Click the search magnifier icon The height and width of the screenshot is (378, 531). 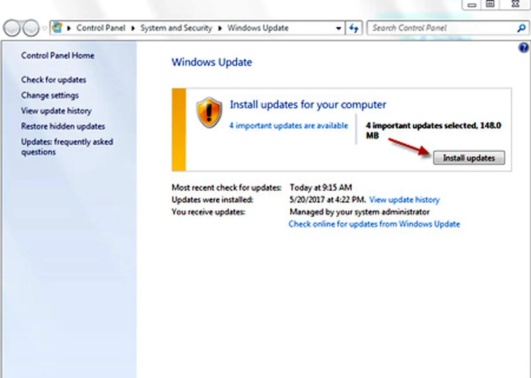[x=521, y=28]
